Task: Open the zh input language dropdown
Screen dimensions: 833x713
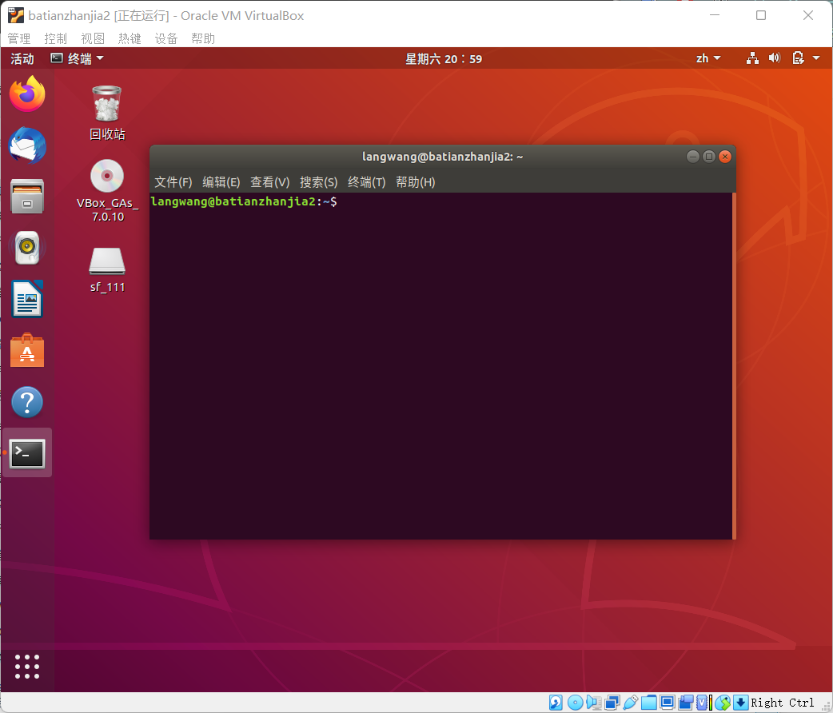Action: [x=708, y=58]
